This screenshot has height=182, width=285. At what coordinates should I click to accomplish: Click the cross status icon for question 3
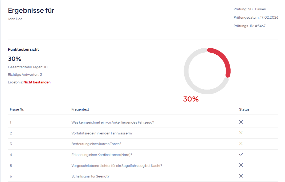point(241,143)
